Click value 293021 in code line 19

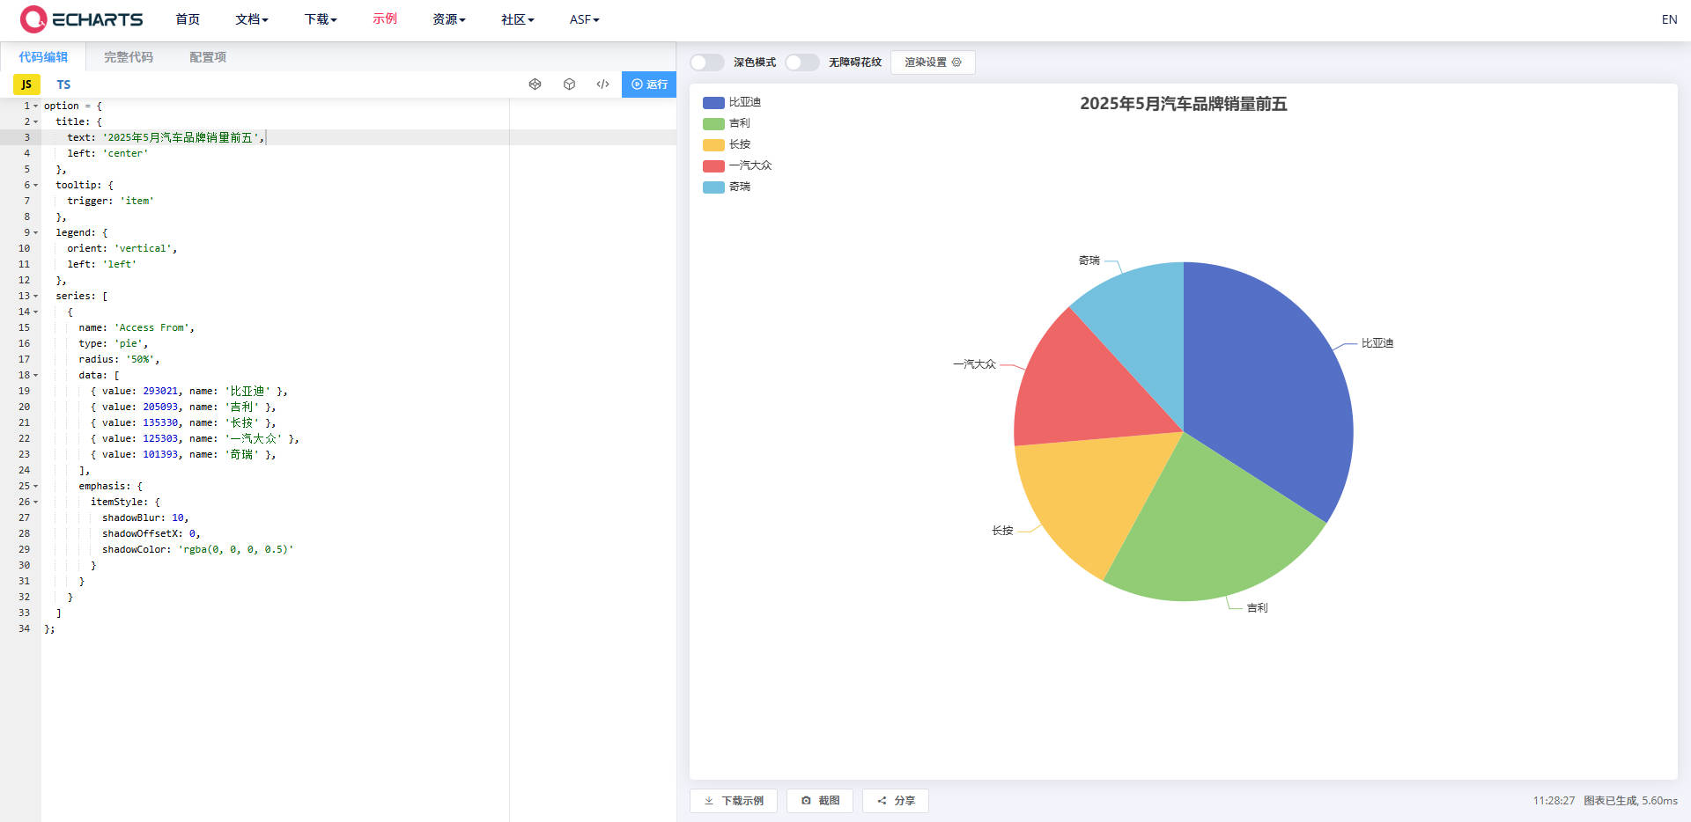coord(160,391)
